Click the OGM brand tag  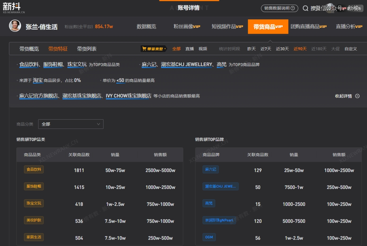coord(209,237)
